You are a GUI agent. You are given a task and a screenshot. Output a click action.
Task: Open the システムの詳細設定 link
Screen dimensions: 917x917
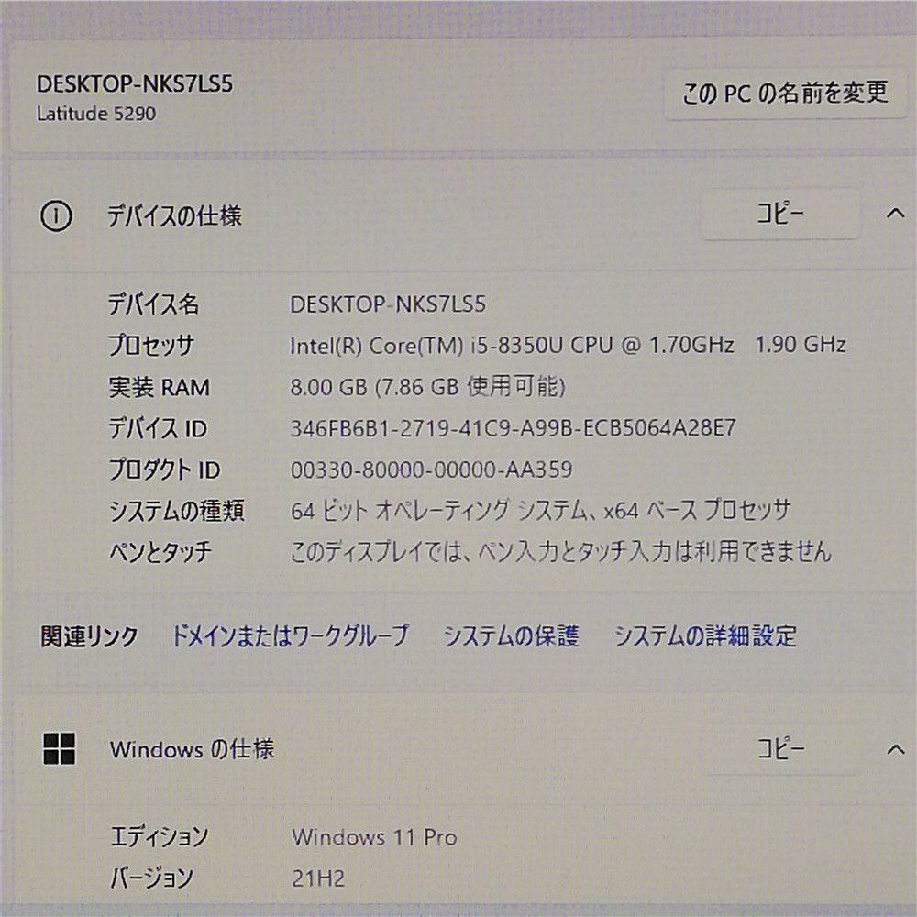click(706, 635)
